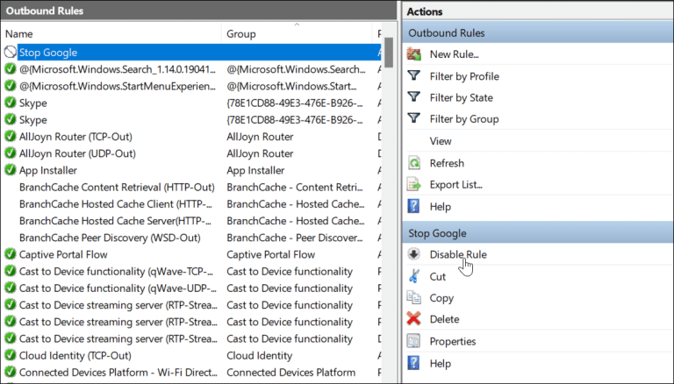Disable the Stop Google rule
The width and height of the screenshot is (674, 384).
(457, 255)
